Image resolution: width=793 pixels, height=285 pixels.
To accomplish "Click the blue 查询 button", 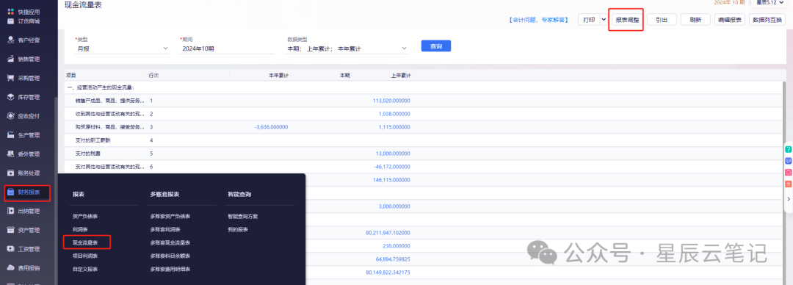I will tap(436, 46).
